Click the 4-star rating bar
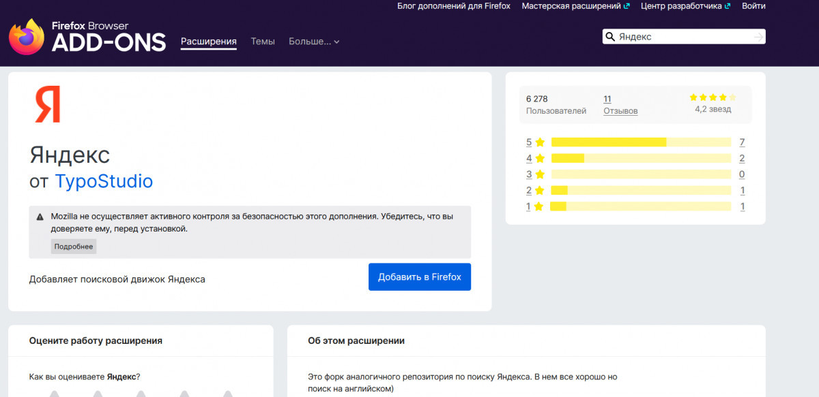 [640, 158]
